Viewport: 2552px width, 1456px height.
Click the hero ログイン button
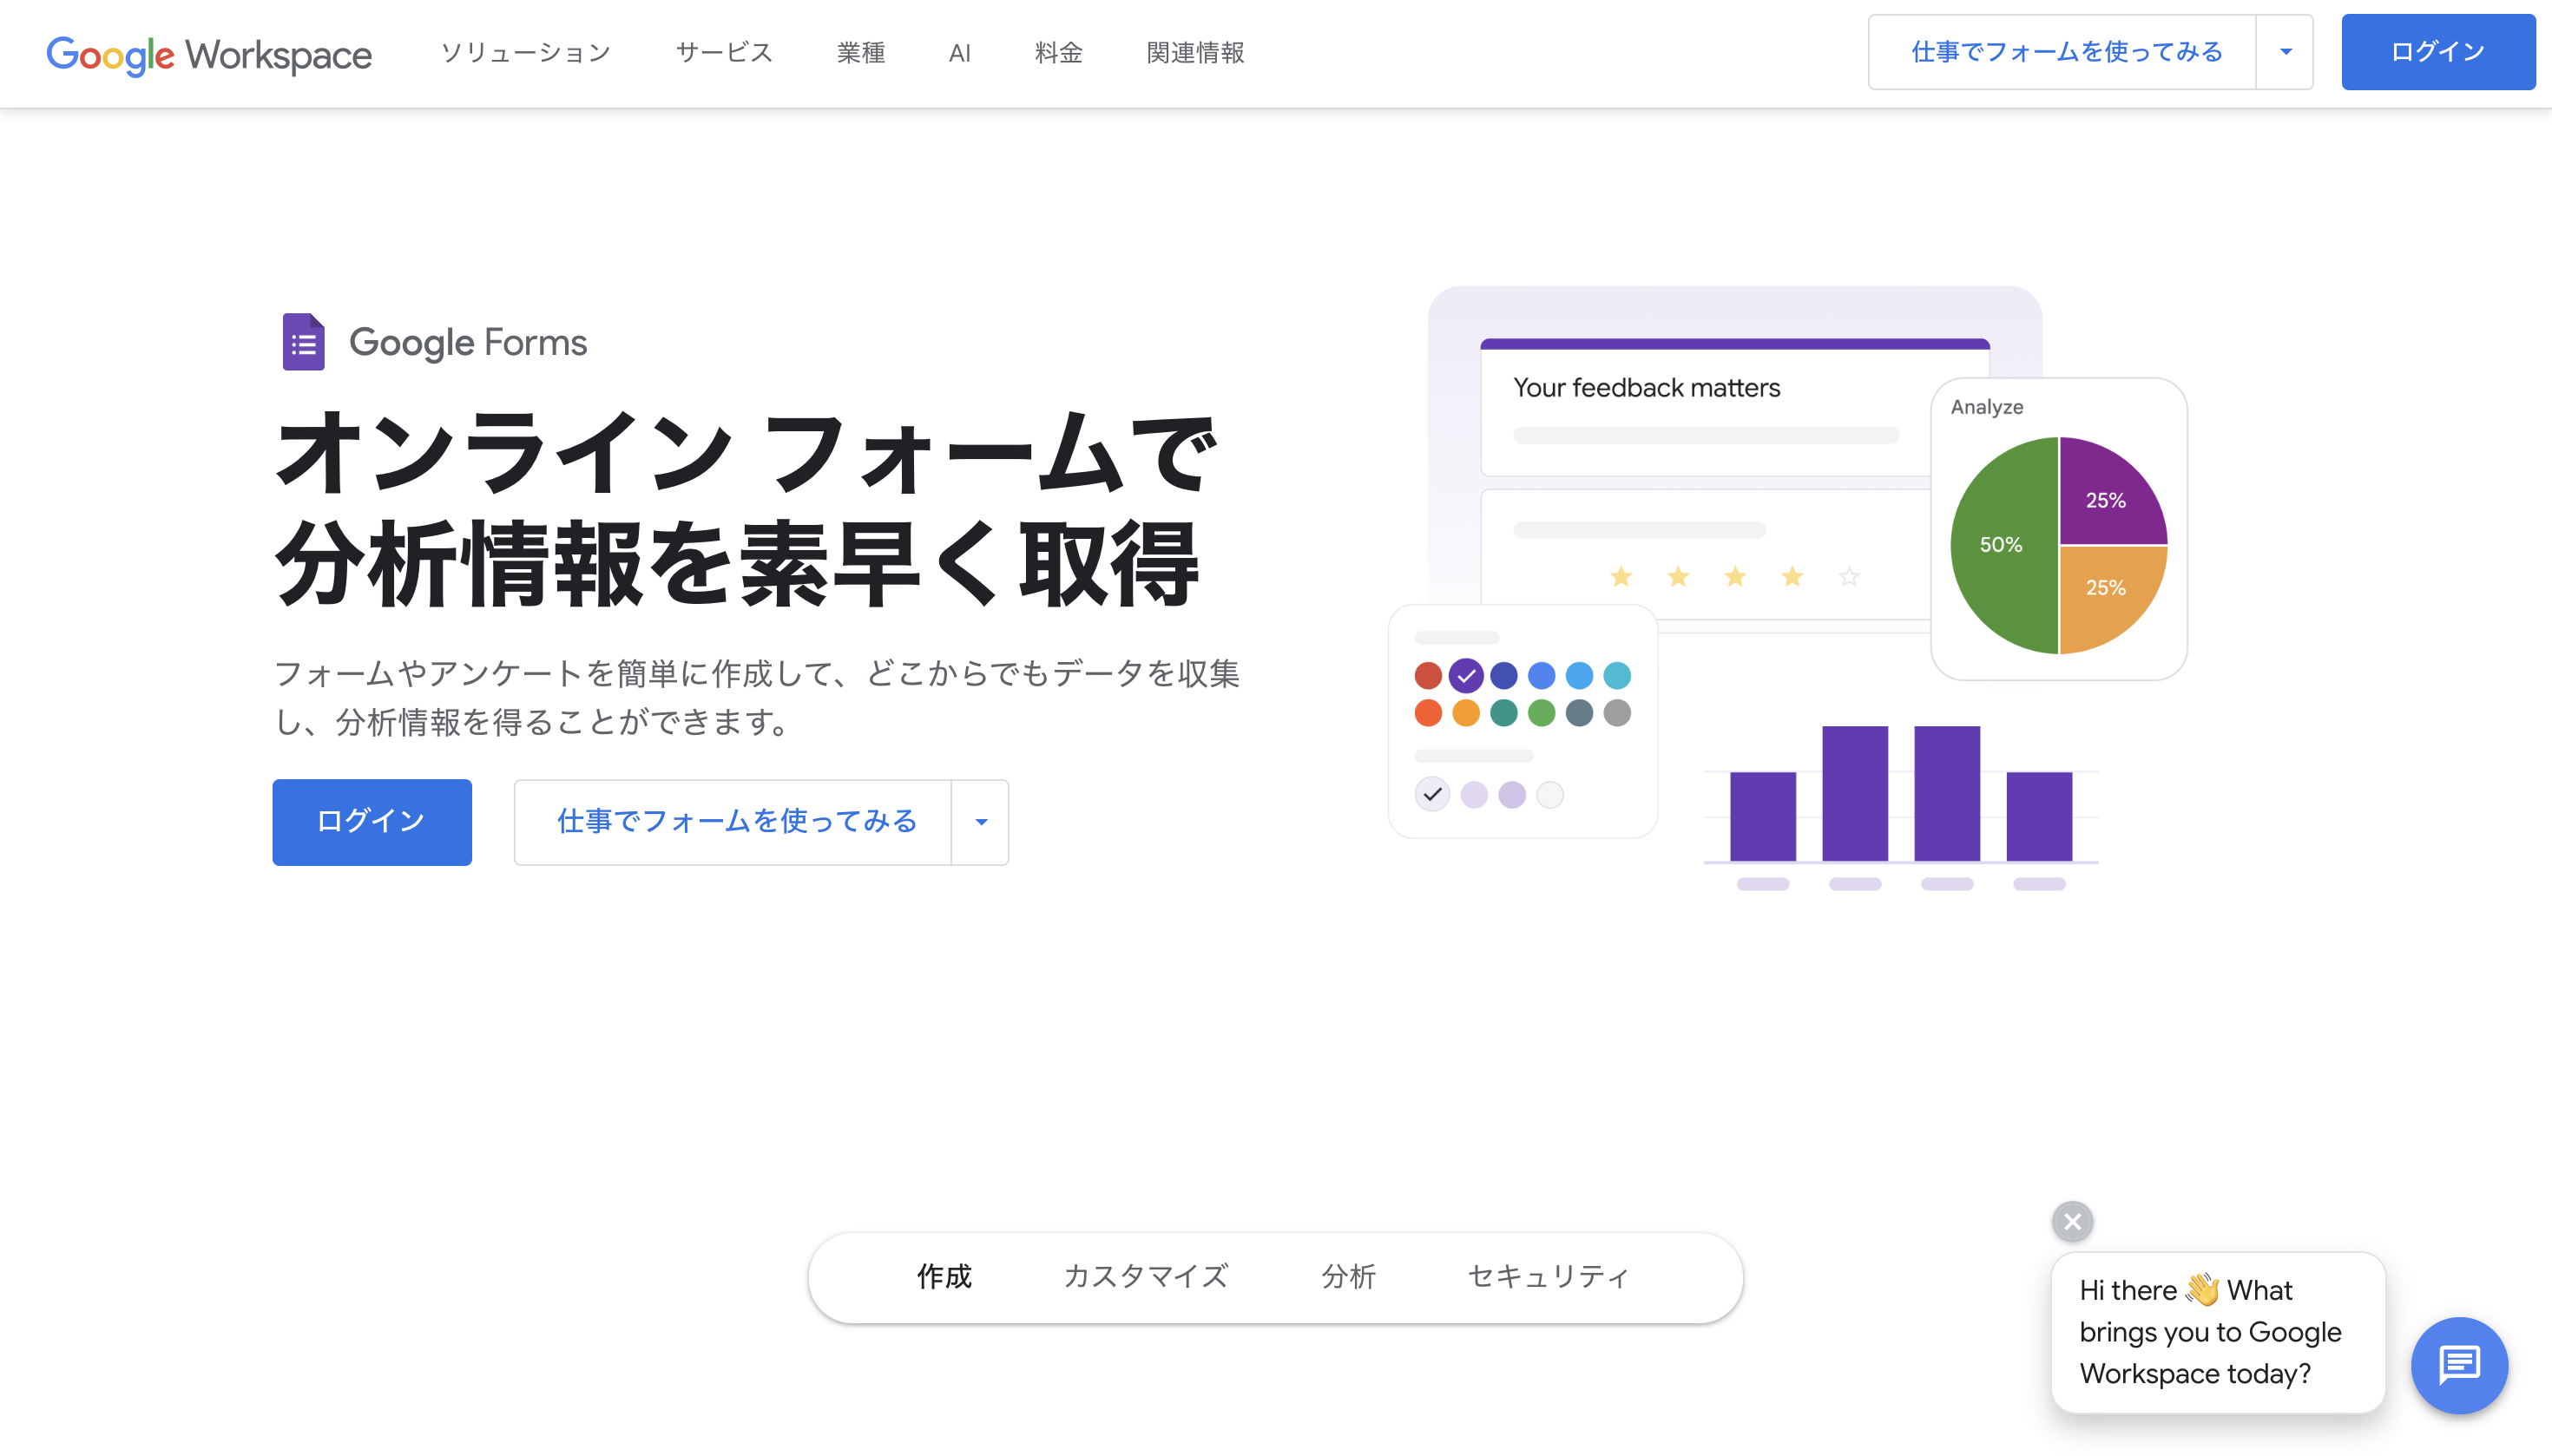(x=372, y=822)
